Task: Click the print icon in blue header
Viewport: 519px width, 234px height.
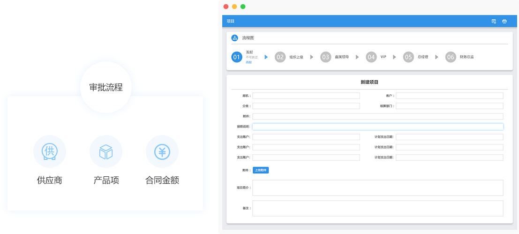Action: click(504, 21)
